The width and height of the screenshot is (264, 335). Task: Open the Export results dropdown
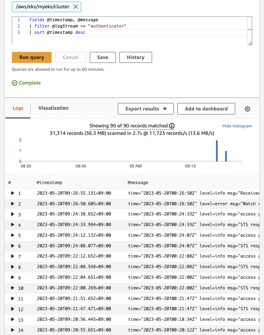(146, 109)
